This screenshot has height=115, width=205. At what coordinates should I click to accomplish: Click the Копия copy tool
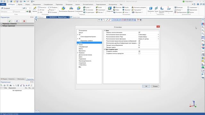coord(99,7)
